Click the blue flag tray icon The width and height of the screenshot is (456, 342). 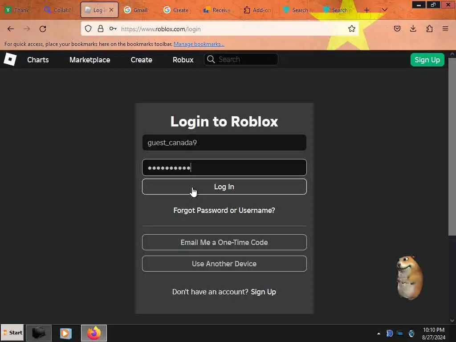389,333
